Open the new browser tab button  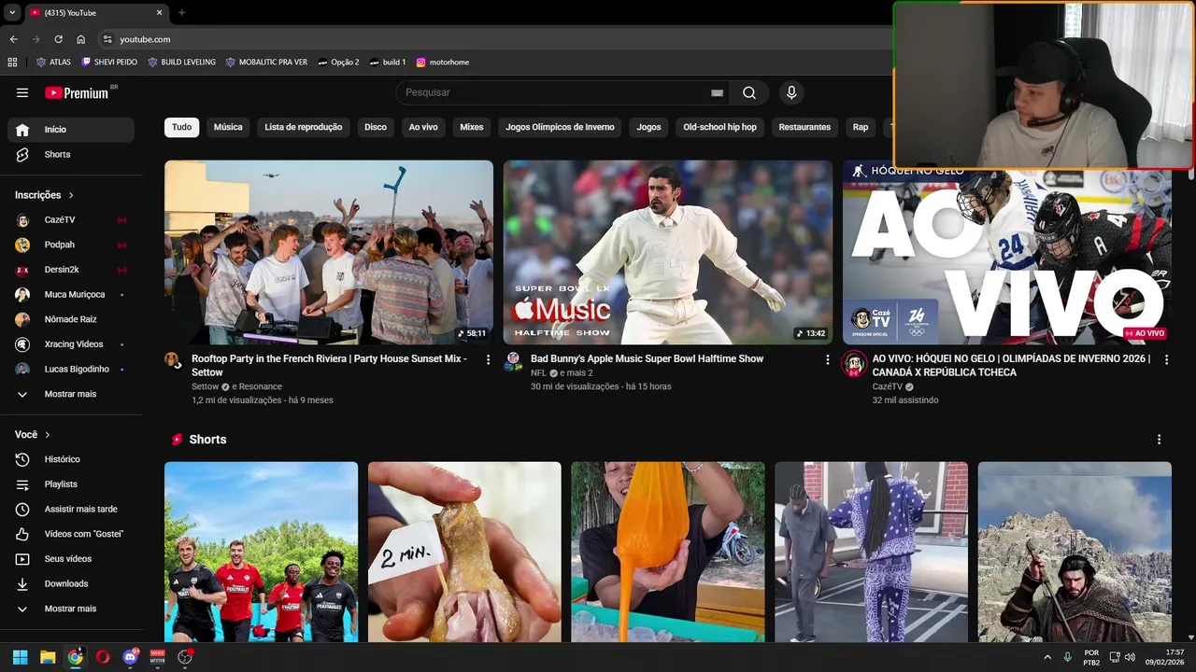pyautogui.click(x=181, y=13)
